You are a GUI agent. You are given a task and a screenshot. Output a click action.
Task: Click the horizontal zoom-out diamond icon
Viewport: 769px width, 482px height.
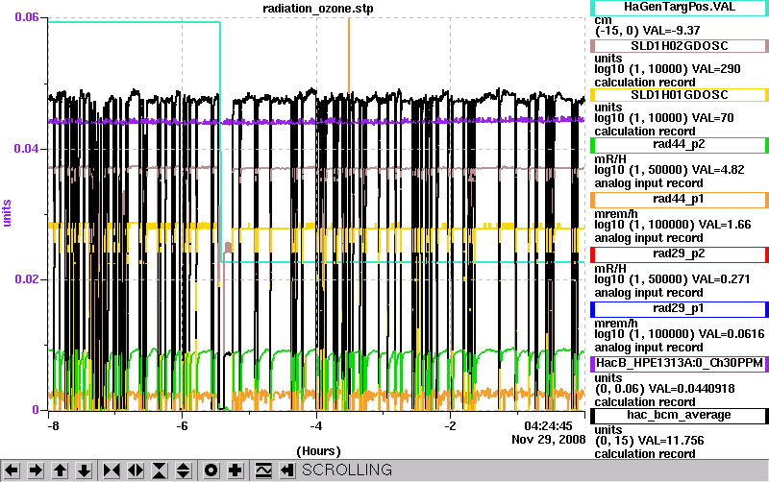point(136,470)
